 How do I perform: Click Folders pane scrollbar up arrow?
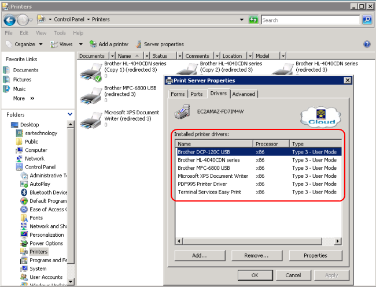pyautogui.click(x=71, y=124)
